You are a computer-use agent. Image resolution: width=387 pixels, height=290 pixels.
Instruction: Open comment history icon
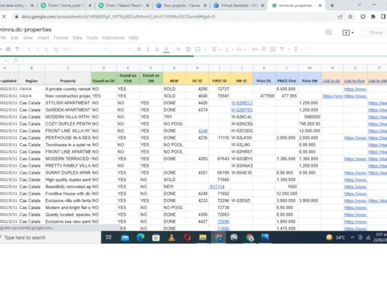tap(328, 32)
